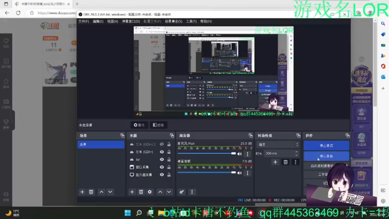
Task: Click the 桌面音频 volume slider
Action: [206, 173]
